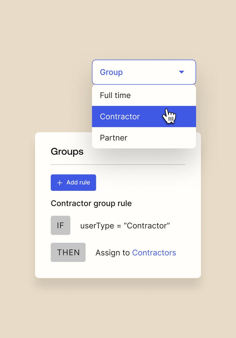The height and width of the screenshot is (338, 236).
Task: Click the Group dropdown caret arrow
Action: (x=181, y=72)
